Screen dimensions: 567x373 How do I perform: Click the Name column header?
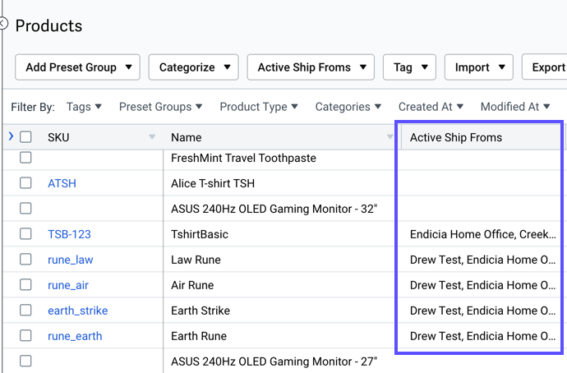[187, 137]
